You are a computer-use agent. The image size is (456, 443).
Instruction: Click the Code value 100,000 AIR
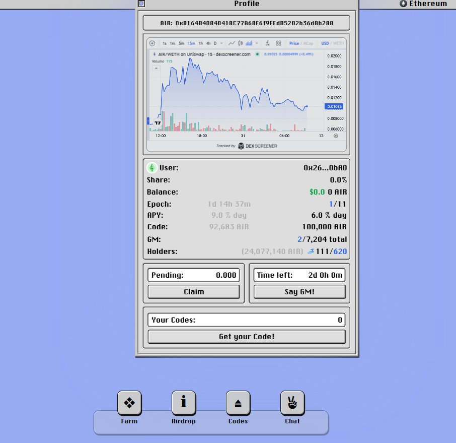[x=325, y=227]
